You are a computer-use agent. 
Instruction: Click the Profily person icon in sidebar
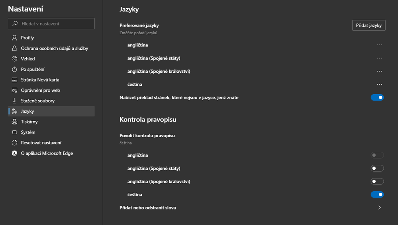point(14,38)
